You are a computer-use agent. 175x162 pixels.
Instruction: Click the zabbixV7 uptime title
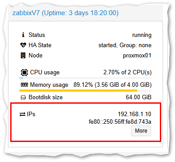[65, 13]
